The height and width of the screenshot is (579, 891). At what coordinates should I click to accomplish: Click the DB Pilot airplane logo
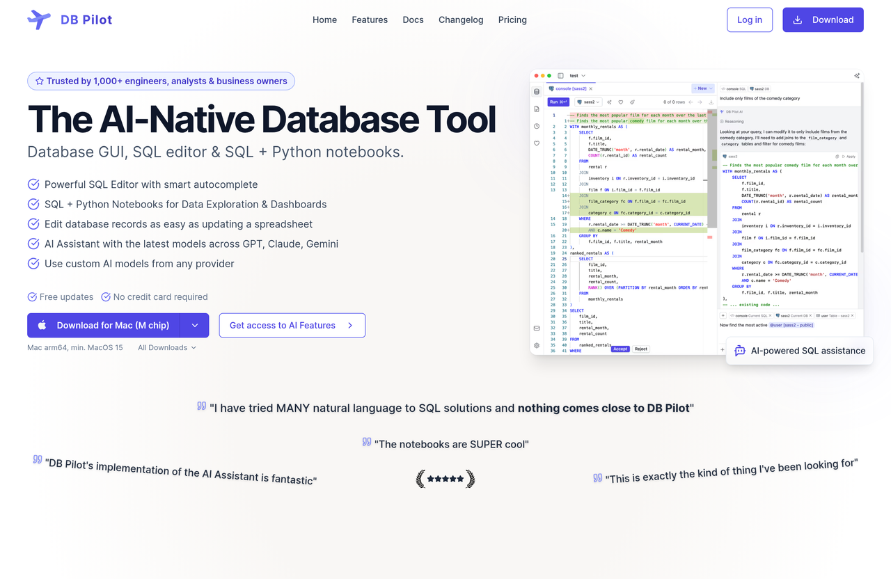pyautogui.click(x=39, y=19)
